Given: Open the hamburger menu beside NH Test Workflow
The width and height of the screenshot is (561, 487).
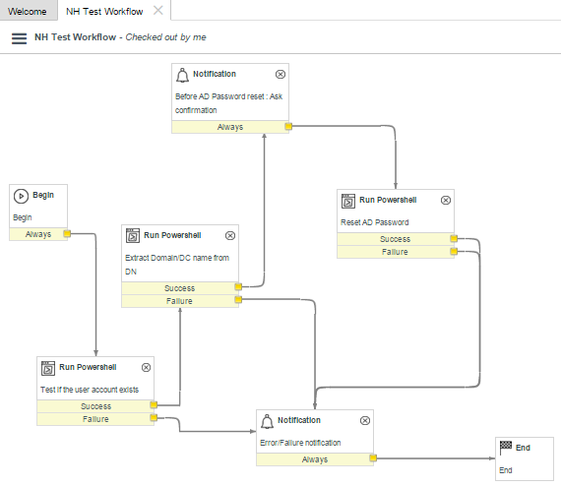Looking at the screenshot, I should (x=19, y=38).
